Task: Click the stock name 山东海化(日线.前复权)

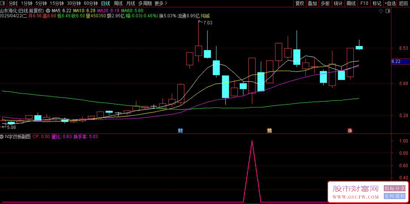Action: pyautogui.click(x=22, y=11)
